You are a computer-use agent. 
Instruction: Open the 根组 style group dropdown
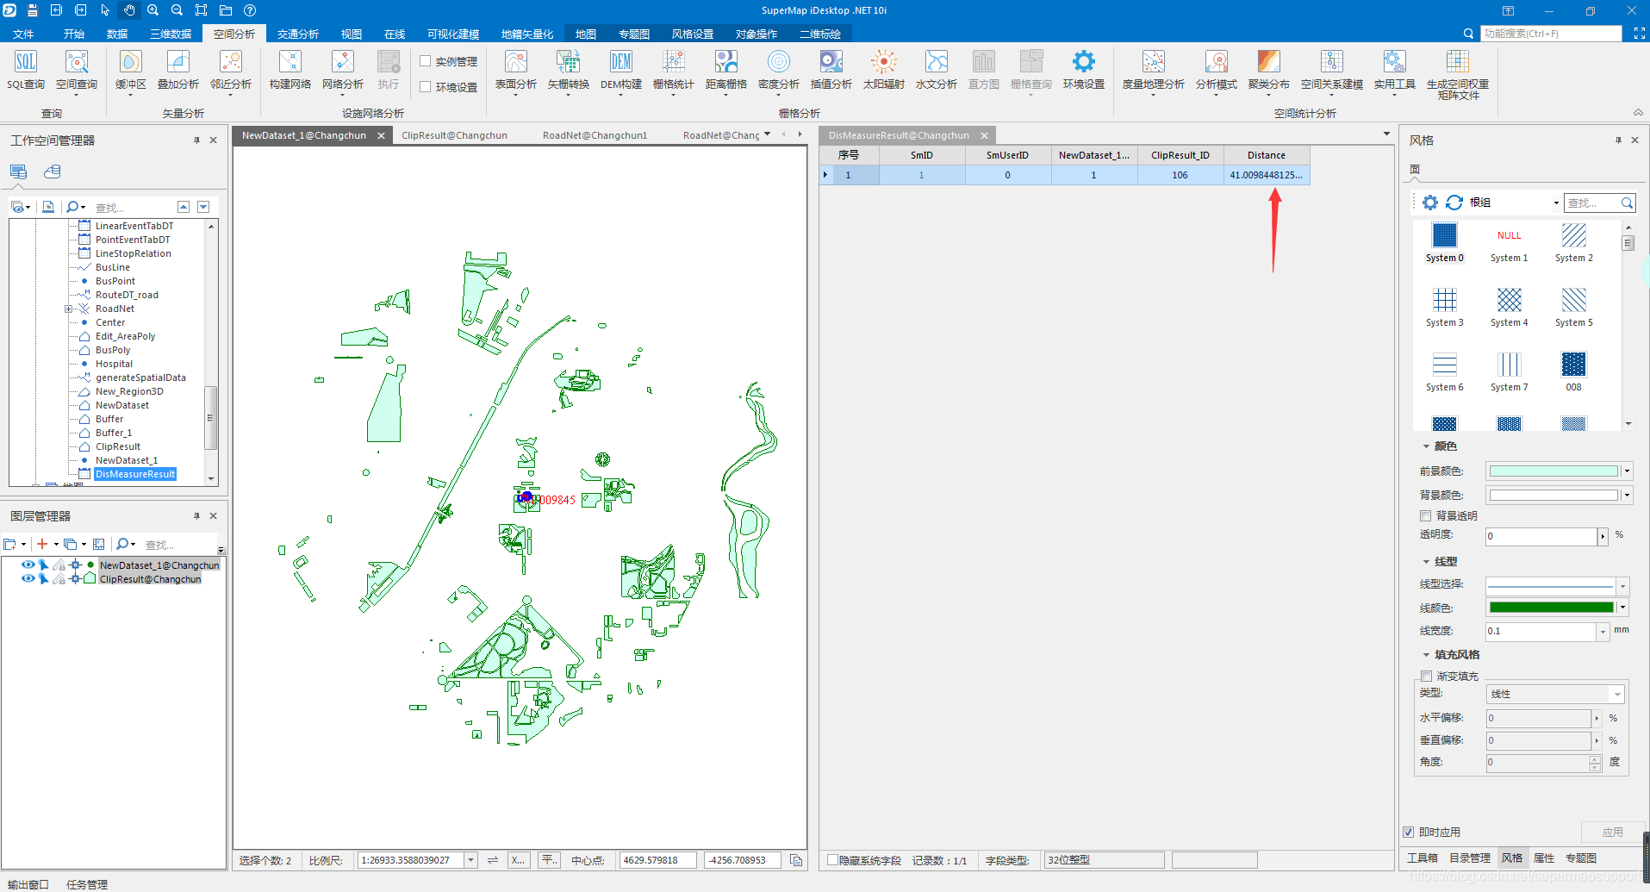(1556, 203)
